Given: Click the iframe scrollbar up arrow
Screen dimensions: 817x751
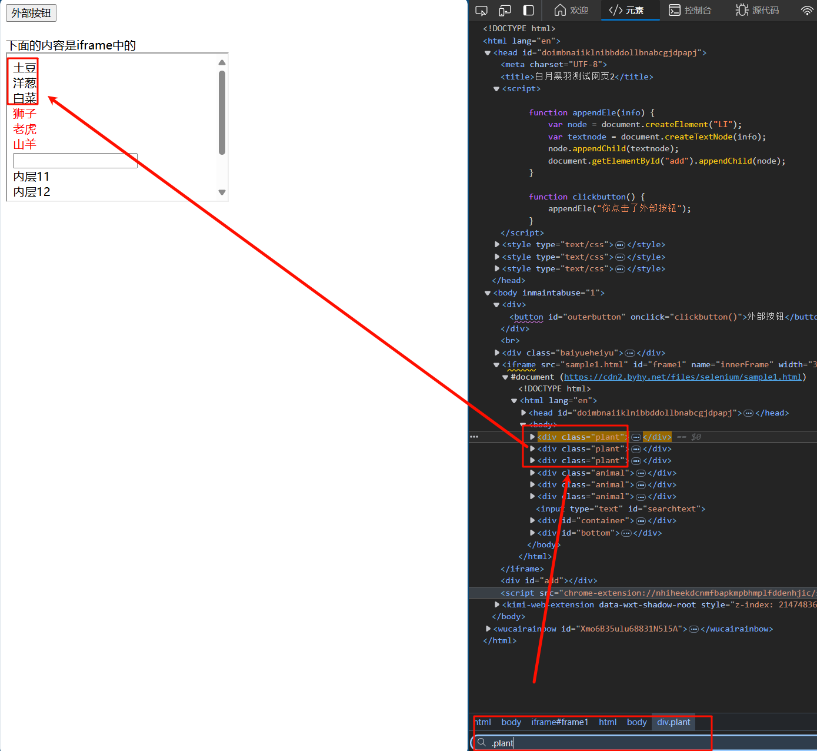Looking at the screenshot, I should click(x=222, y=62).
